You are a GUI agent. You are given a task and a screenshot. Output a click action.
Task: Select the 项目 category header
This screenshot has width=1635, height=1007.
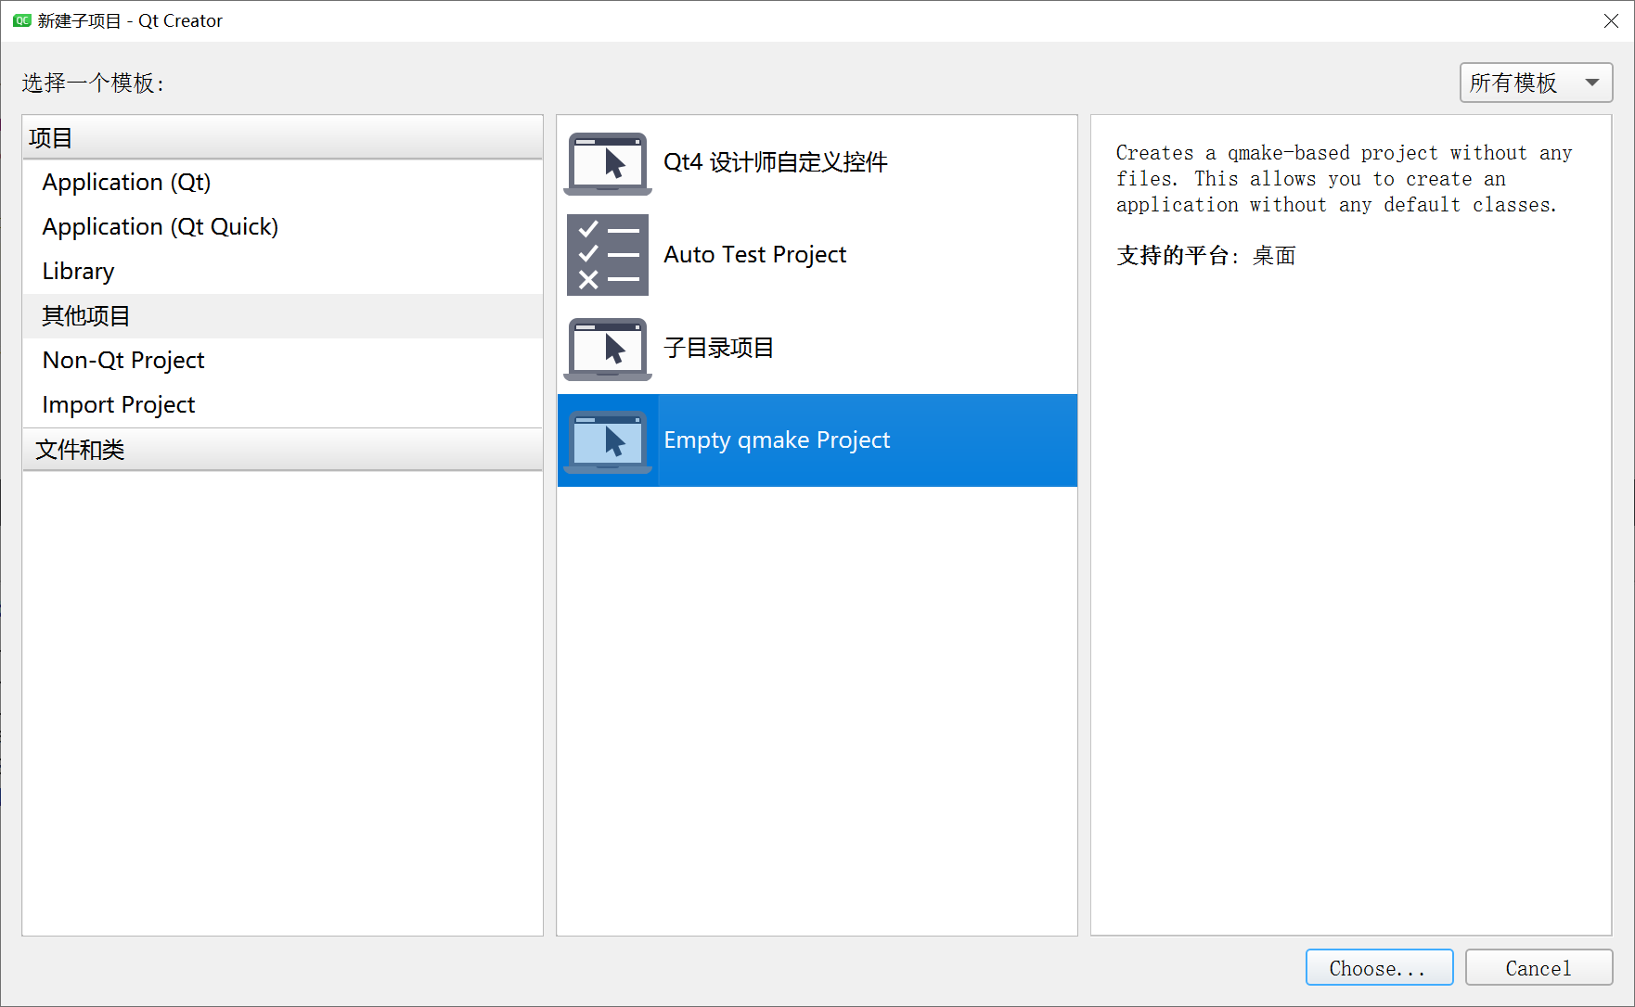tap(52, 137)
